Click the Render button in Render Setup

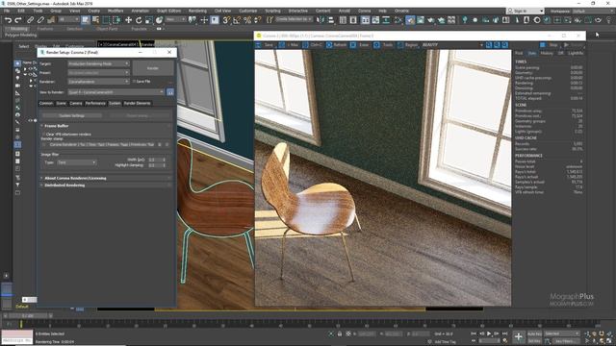pyautogui.click(x=153, y=68)
